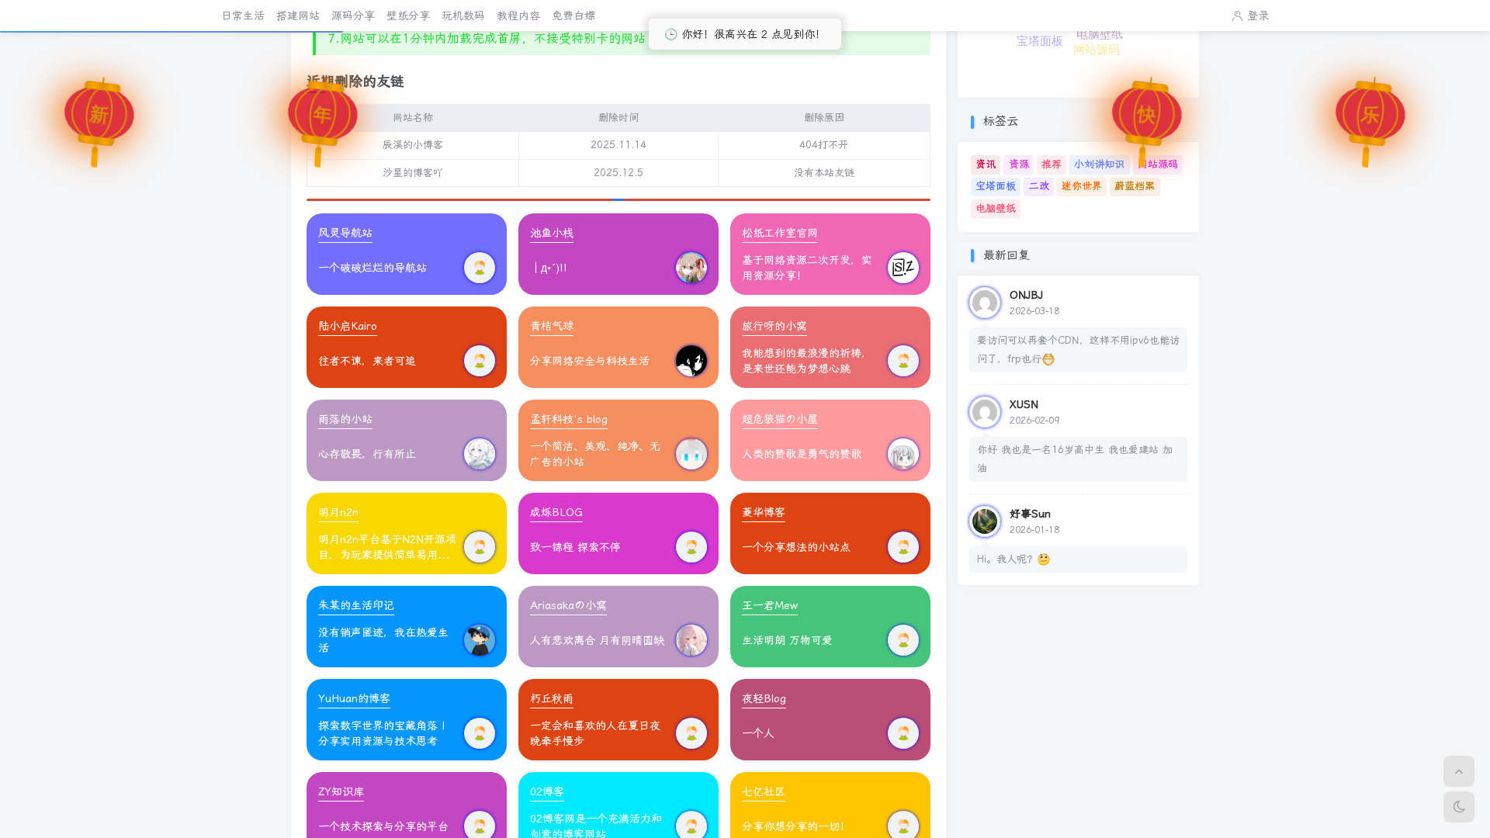
Task: Click the 电脑壁纸 tag in the cloud
Action: [995, 209]
